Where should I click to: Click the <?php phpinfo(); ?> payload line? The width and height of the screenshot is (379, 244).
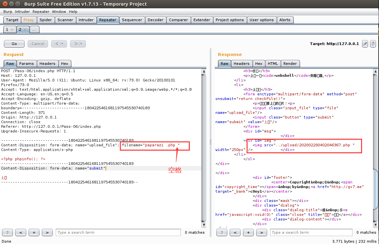23,159
